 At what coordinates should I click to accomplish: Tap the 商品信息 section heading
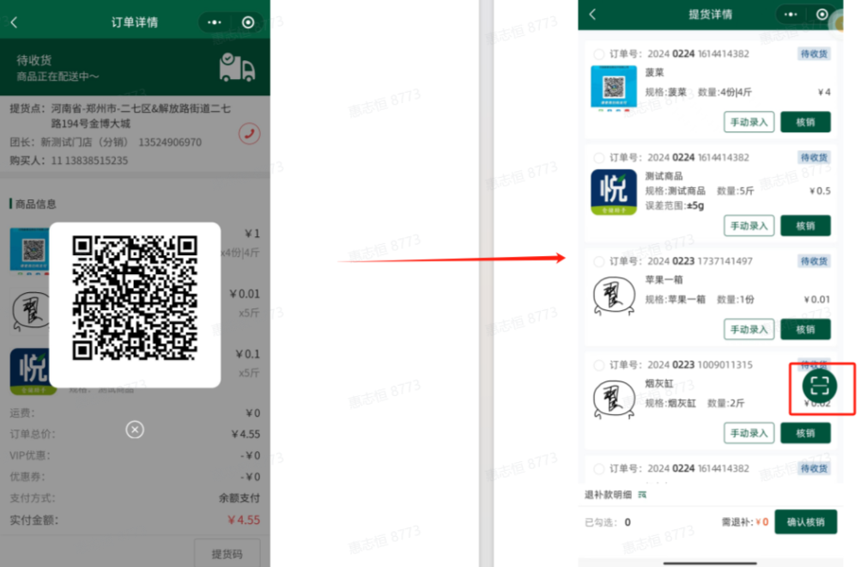(x=36, y=204)
